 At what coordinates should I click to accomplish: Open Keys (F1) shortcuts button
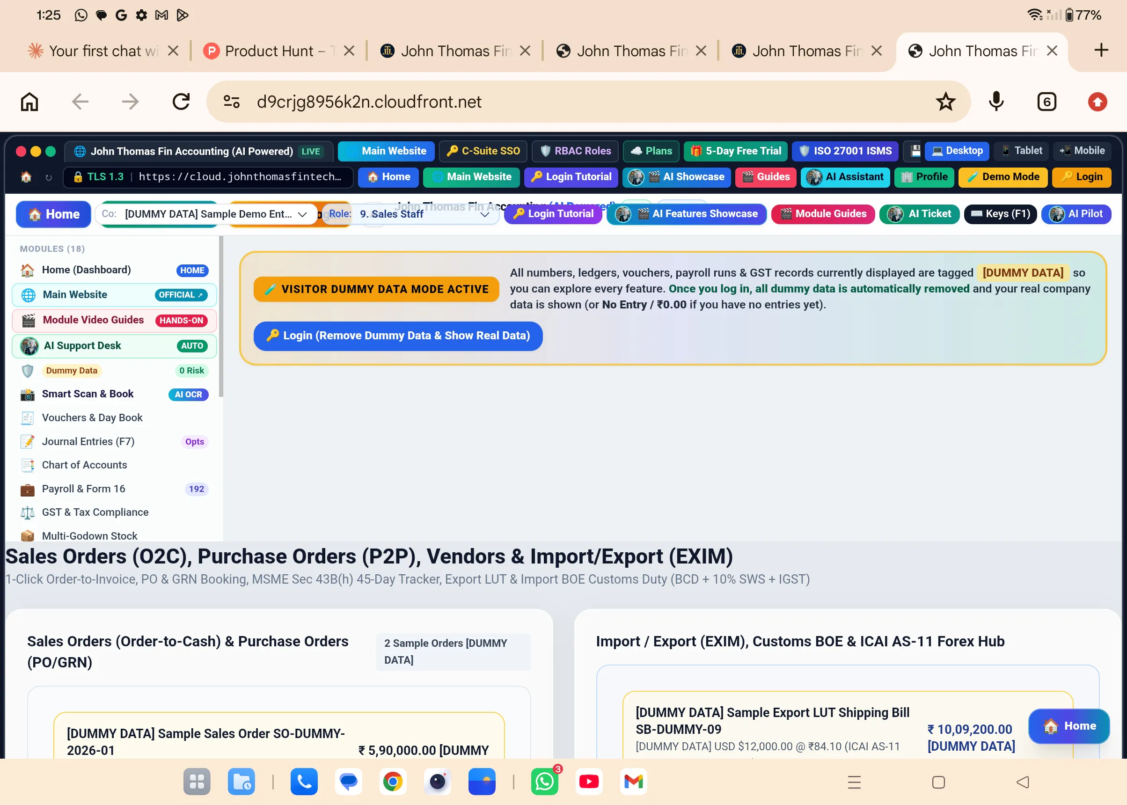pos(1000,214)
